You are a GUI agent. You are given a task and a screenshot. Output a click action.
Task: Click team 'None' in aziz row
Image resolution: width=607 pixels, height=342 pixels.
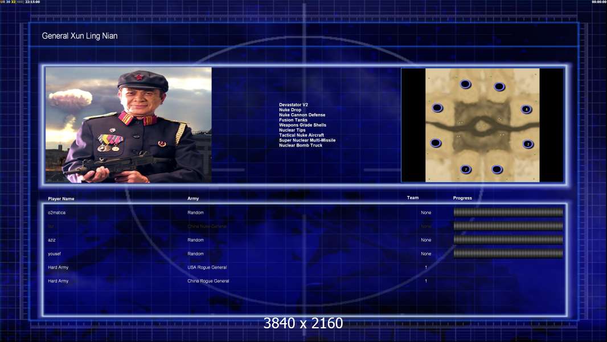tap(426, 240)
